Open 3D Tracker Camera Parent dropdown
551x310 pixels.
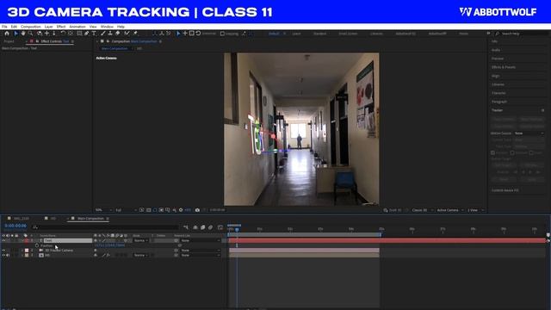[x=201, y=251]
